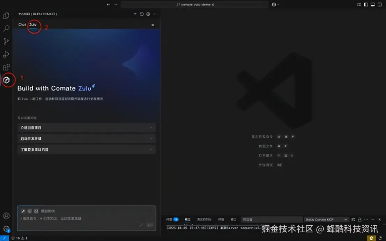
Task: Click the send button in chat input
Action: (150, 225)
